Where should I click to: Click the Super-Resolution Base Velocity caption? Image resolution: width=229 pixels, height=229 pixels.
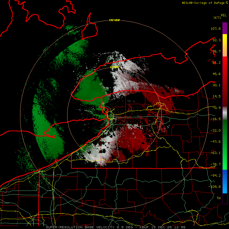116,227
